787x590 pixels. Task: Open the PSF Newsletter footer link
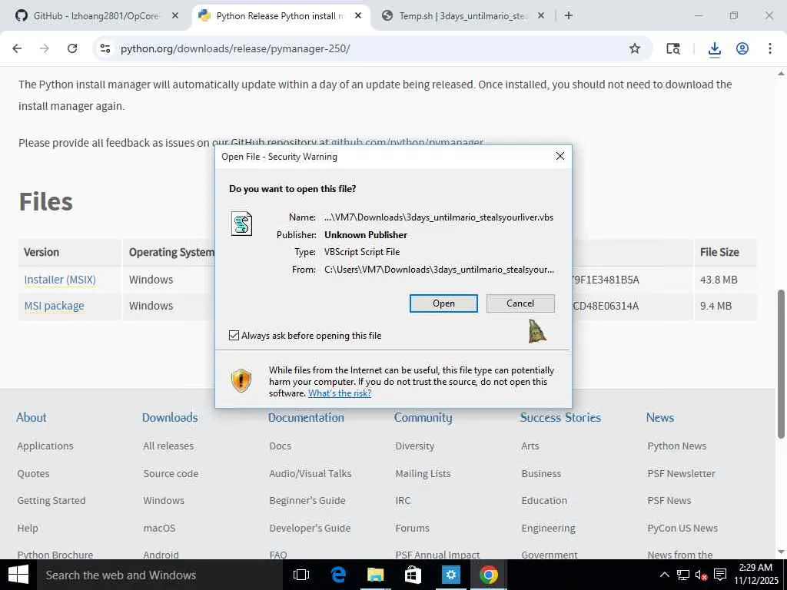[x=681, y=473]
